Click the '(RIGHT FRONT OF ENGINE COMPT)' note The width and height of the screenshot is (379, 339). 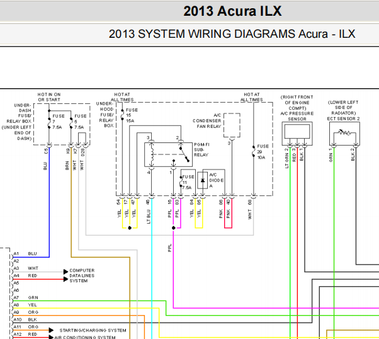click(297, 103)
